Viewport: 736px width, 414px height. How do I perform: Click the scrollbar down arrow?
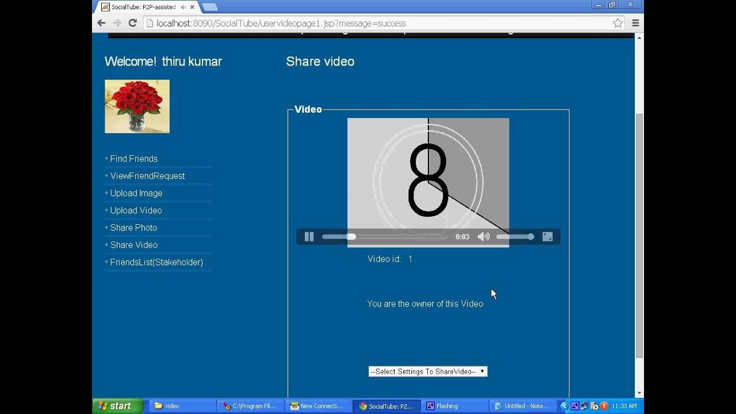639,393
